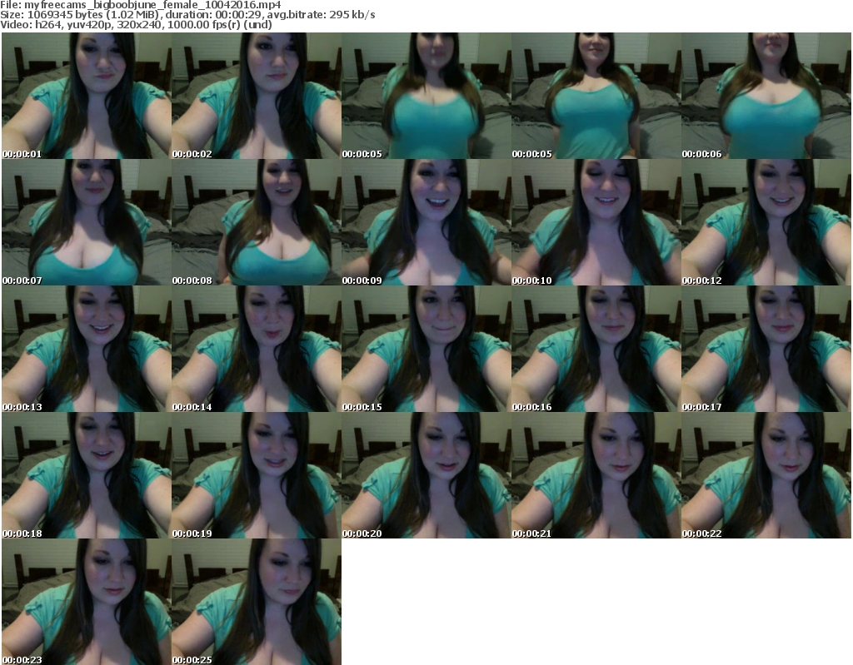Screen dimensions: 853x665
Task: Select the thumbnail timestamped 00:00:12
Action: pyautogui.click(x=766, y=222)
